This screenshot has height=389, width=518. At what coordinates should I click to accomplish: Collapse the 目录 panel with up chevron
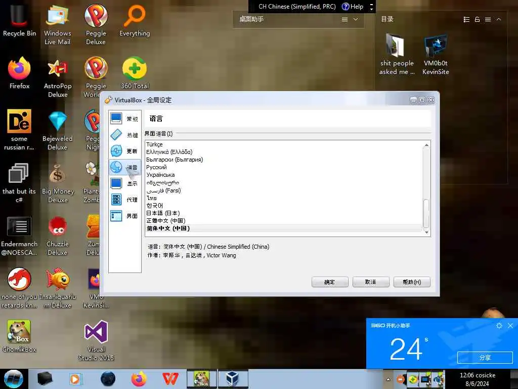(x=499, y=19)
